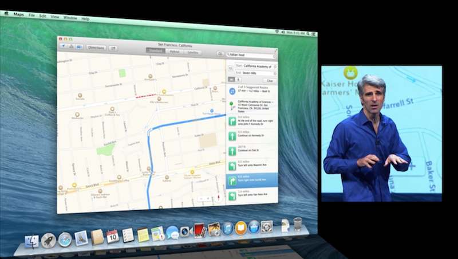Swap start and end locations
Image resolution: width=458 pixels, height=259 pixels.
[x=231, y=68]
